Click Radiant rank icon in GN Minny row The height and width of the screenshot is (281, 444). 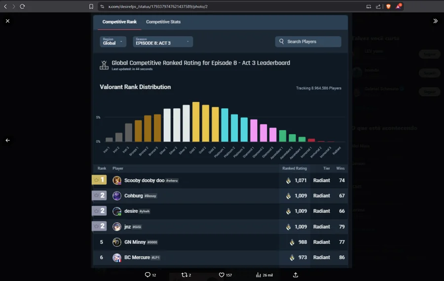click(x=292, y=242)
